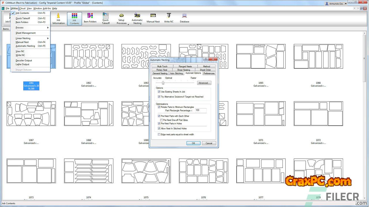Enable Edge nest parts equal to sheet width
The height and width of the screenshot is (207, 369).
tap(159, 134)
